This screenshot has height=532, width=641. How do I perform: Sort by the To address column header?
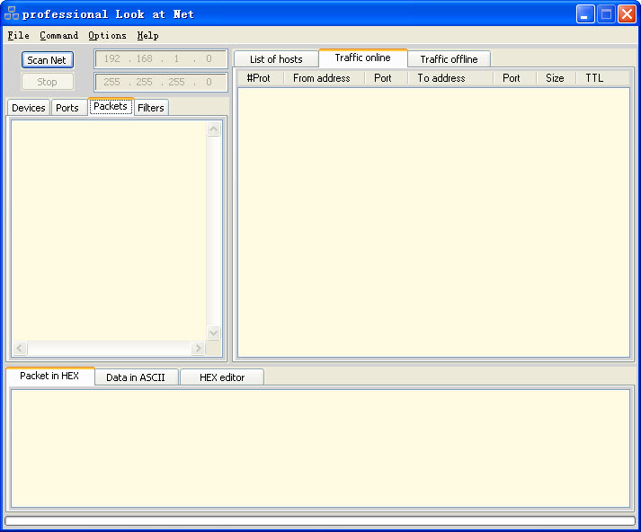click(x=441, y=78)
